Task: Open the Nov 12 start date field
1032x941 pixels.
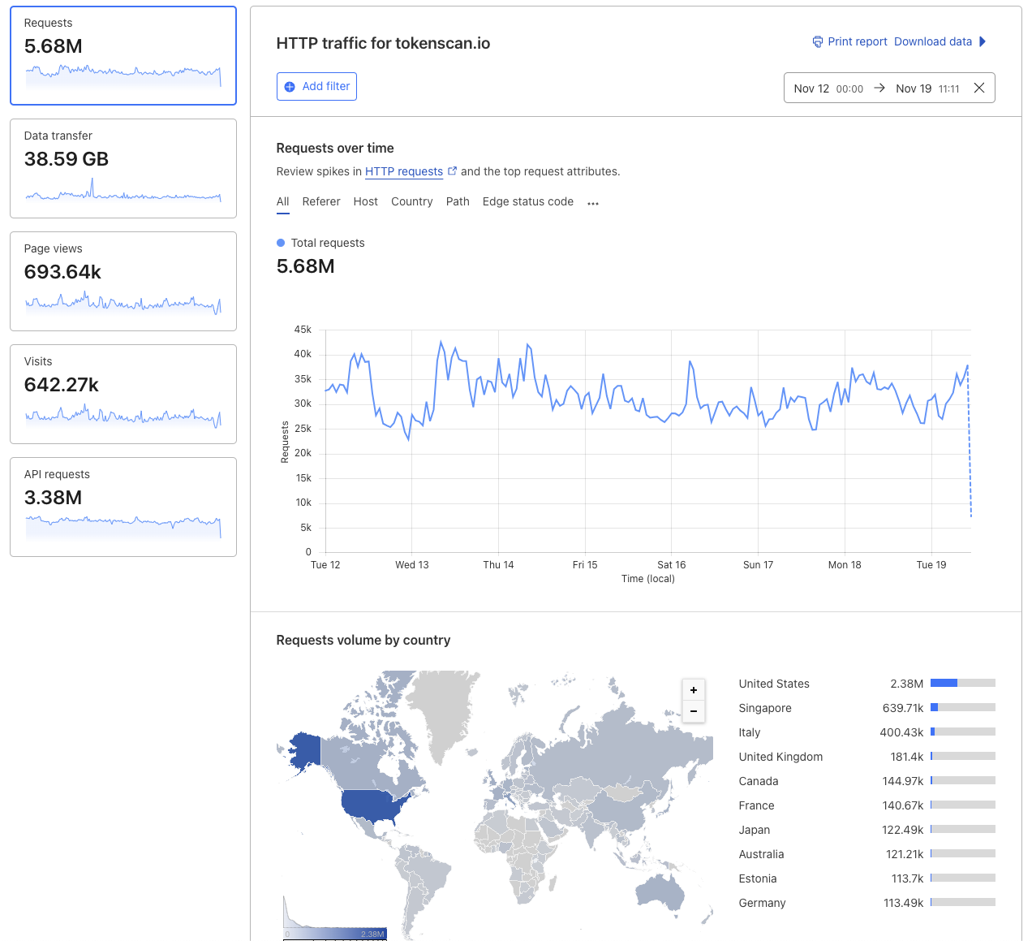Action: click(x=828, y=88)
